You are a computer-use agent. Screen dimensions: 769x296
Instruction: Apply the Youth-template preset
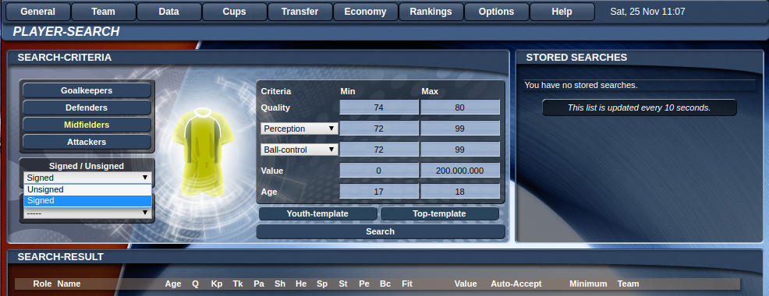(x=317, y=213)
